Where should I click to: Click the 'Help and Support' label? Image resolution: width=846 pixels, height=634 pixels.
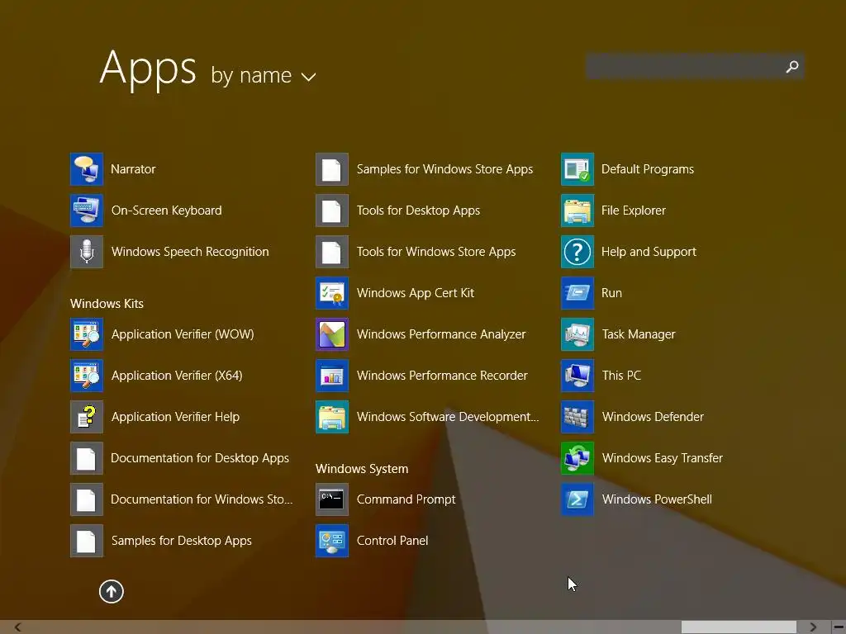[649, 252]
